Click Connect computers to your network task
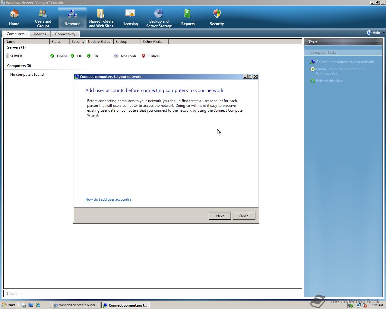This screenshot has height=309, width=386. 345,62
